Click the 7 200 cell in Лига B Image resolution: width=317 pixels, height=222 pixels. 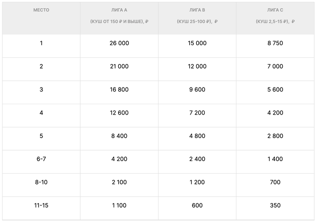point(197,113)
